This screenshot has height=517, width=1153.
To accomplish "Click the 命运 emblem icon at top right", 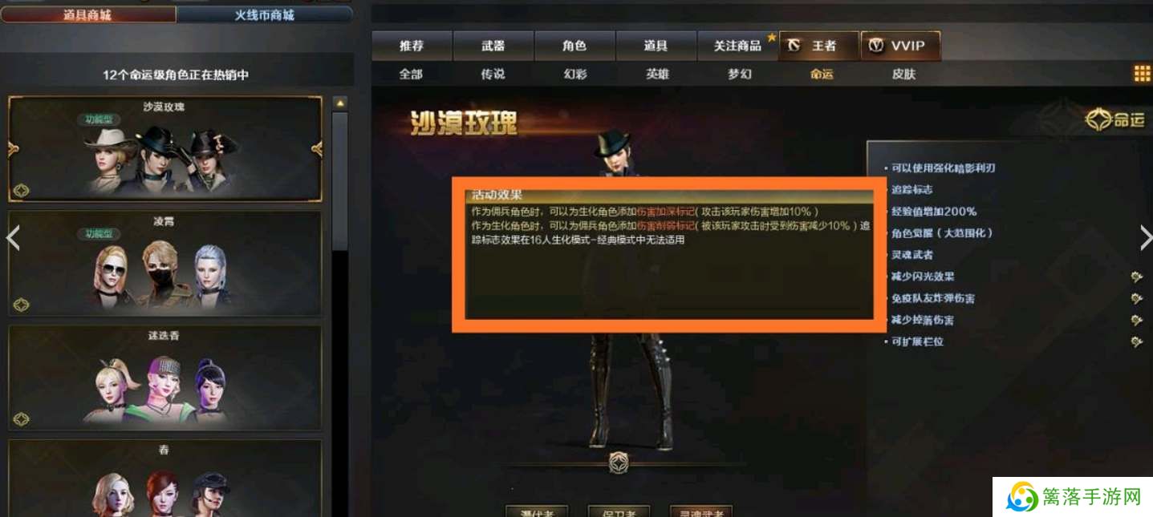I will coord(1114,120).
